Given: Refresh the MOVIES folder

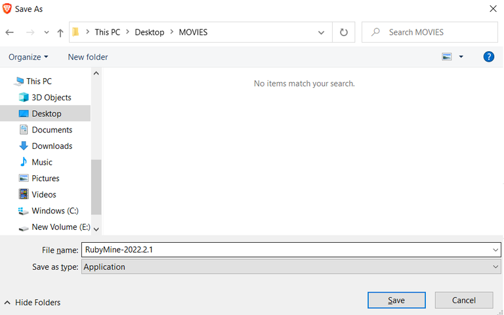Looking at the screenshot, I should tap(344, 32).
